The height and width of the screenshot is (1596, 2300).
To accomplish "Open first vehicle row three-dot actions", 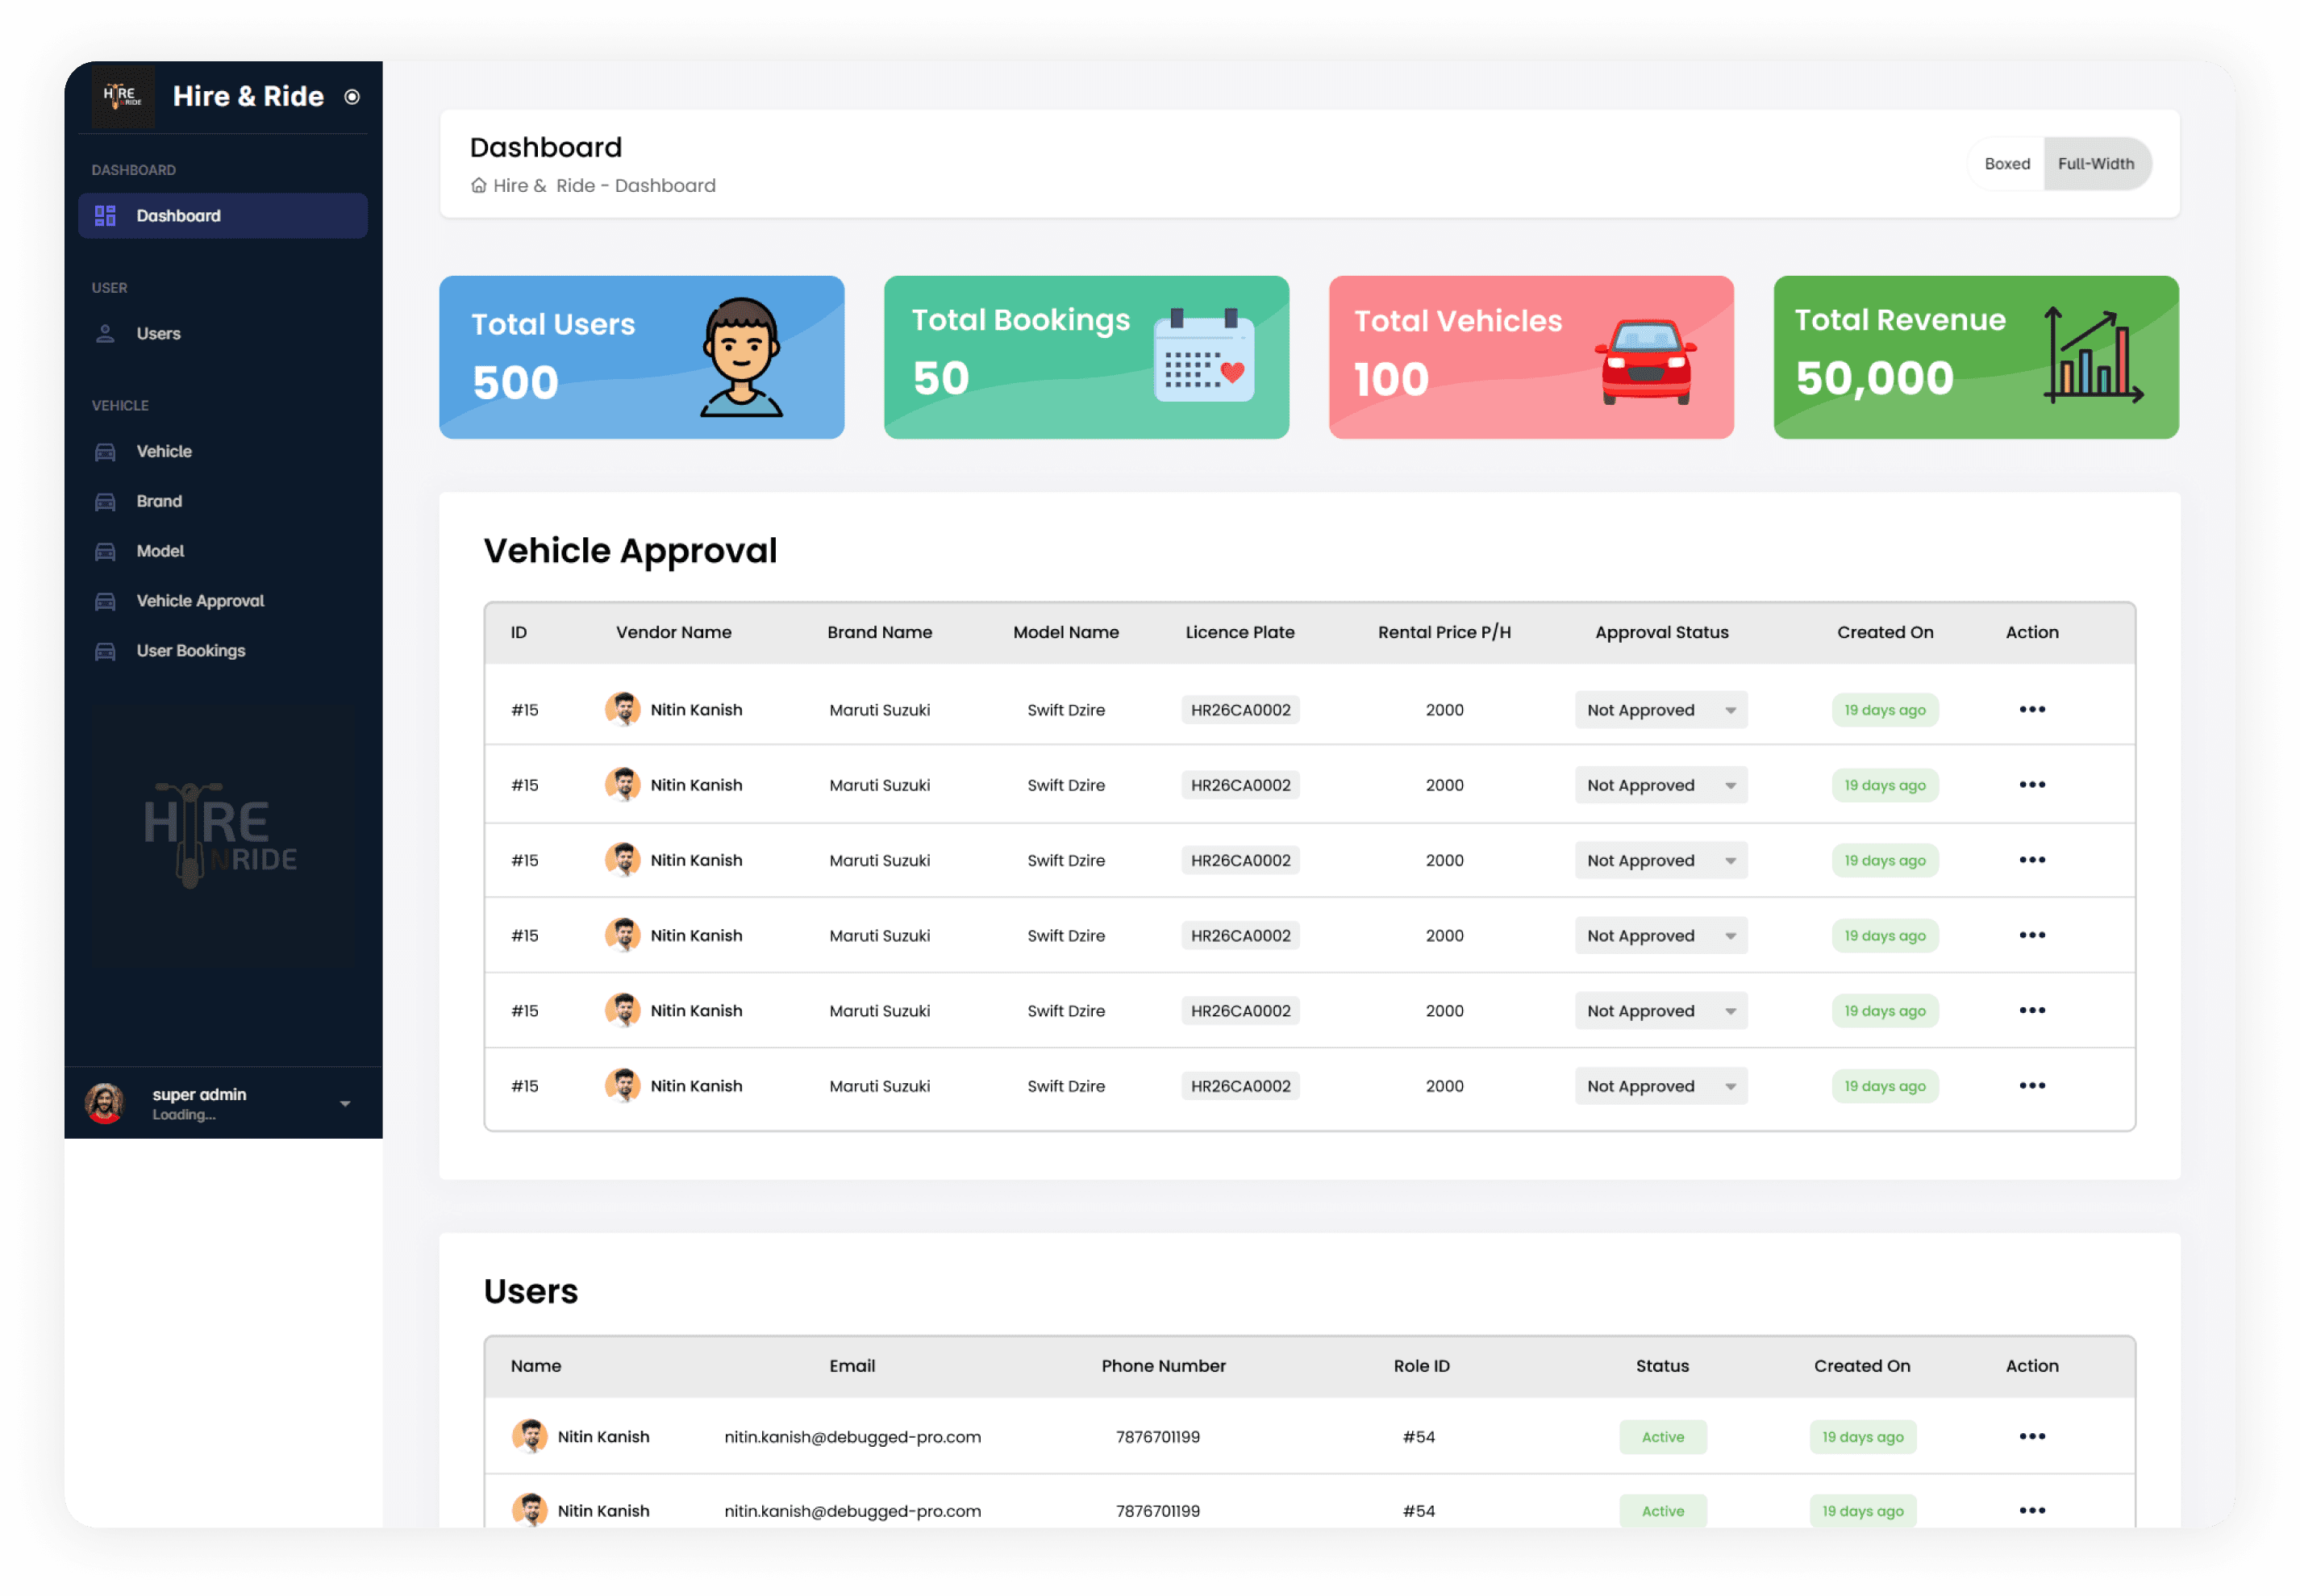I will [x=2031, y=710].
